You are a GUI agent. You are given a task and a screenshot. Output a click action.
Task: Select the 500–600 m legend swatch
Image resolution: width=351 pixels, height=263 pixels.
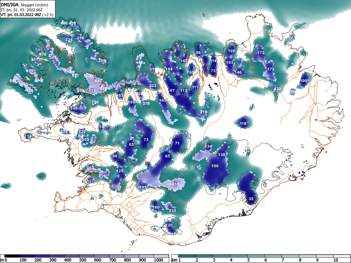click(87, 256)
